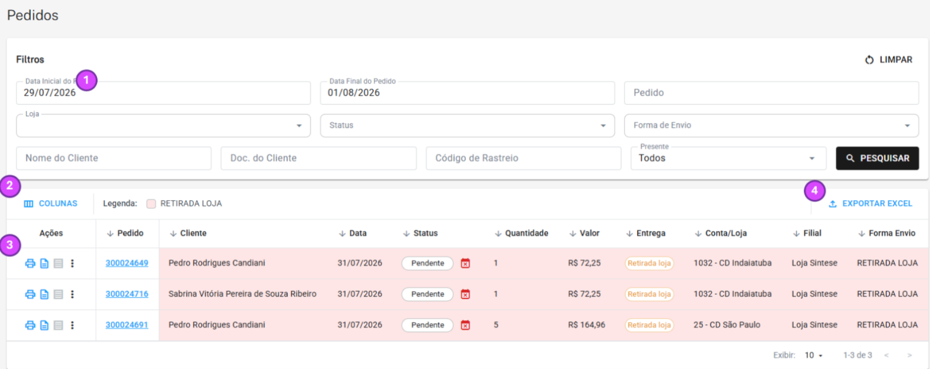Open document icon for order 300024716
The width and height of the screenshot is (930, 369).
click(x=44, y=294)
